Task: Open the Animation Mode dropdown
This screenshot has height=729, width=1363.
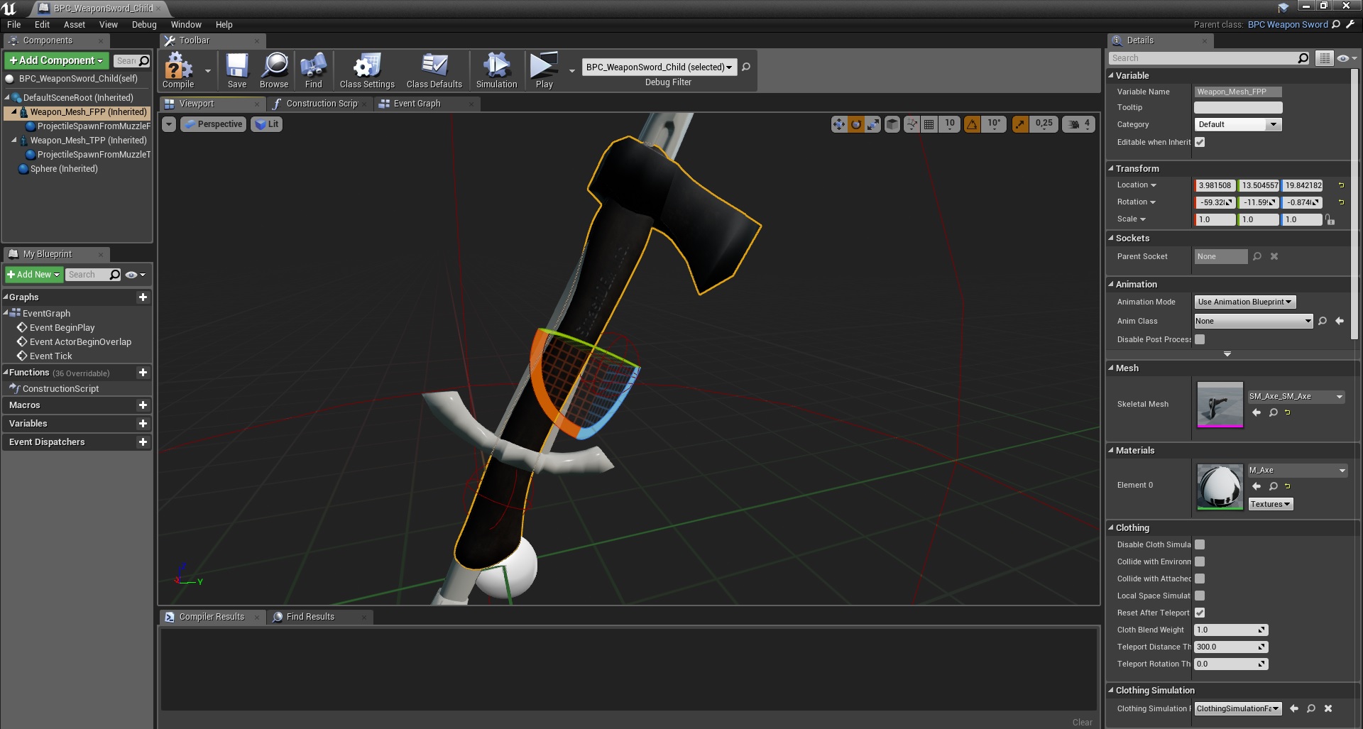Action: (1244, 302)
